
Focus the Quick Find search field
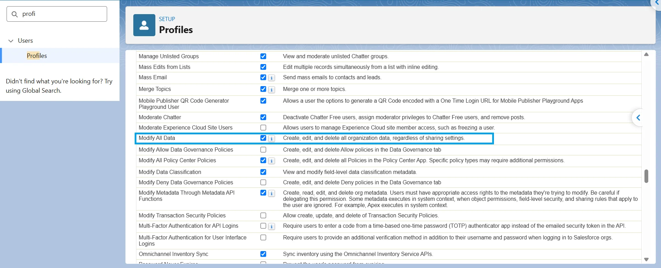57,14
